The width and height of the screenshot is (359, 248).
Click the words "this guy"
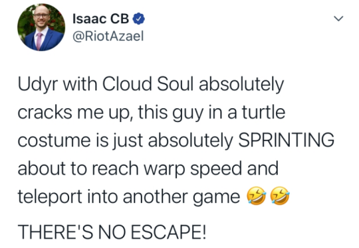click(171, 113)
